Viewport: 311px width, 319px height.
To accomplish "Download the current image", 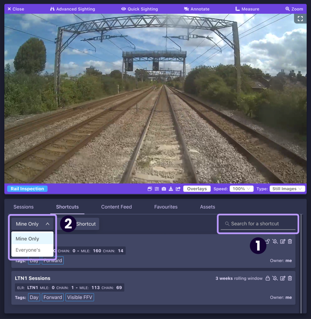I will (171, 189).
